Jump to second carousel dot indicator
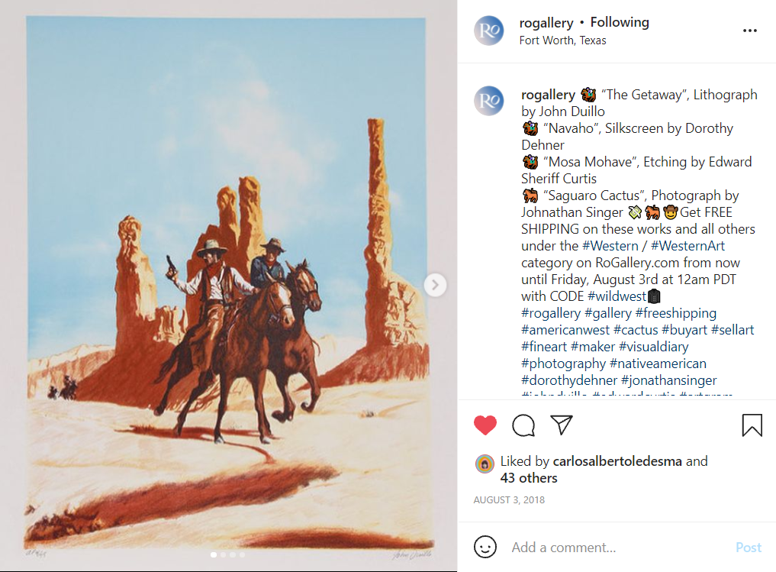Screen dimensions: 776x572 click(224, 554)
